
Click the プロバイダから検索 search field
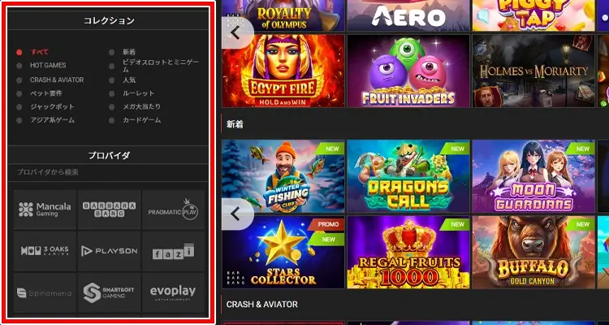click(108, 172)
